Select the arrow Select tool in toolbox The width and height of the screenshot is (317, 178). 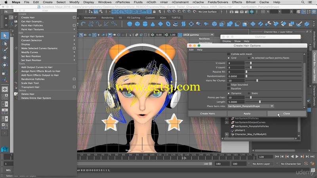[5, 36]
